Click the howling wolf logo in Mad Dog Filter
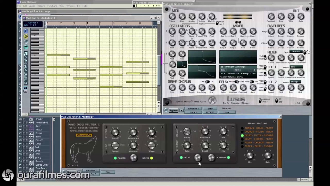Viewport: 330px width, 186px height. [x=84, y=149]
